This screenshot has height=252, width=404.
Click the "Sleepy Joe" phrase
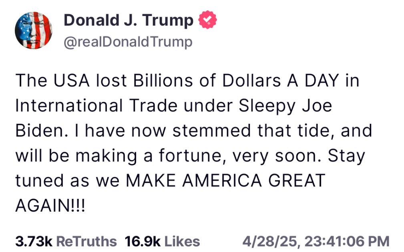coord(285,106)
